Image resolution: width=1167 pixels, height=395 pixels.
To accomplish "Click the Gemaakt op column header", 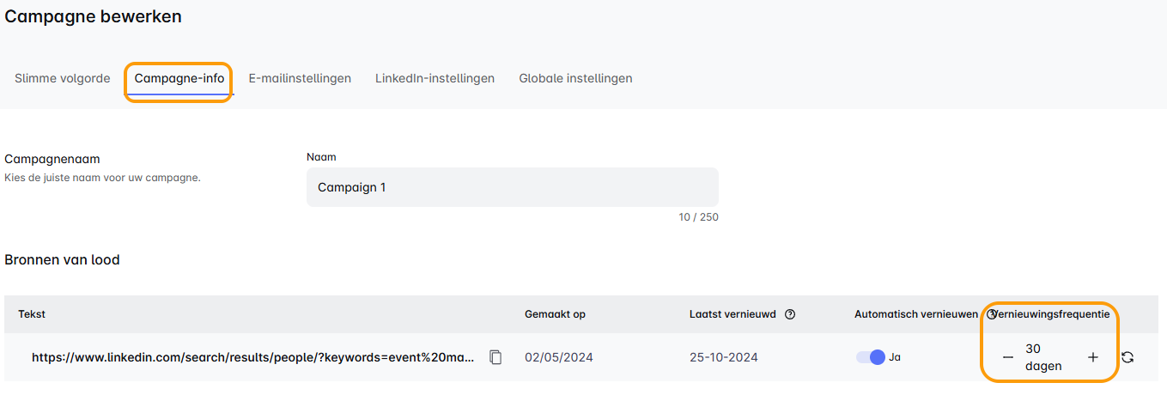I will click(555, 314).
